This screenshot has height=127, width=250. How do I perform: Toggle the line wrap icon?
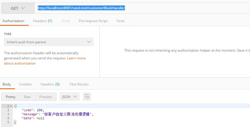87,97
